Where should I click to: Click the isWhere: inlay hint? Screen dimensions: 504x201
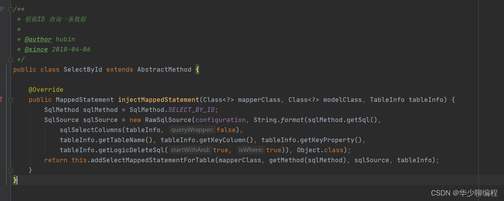(x=251, y=150)
